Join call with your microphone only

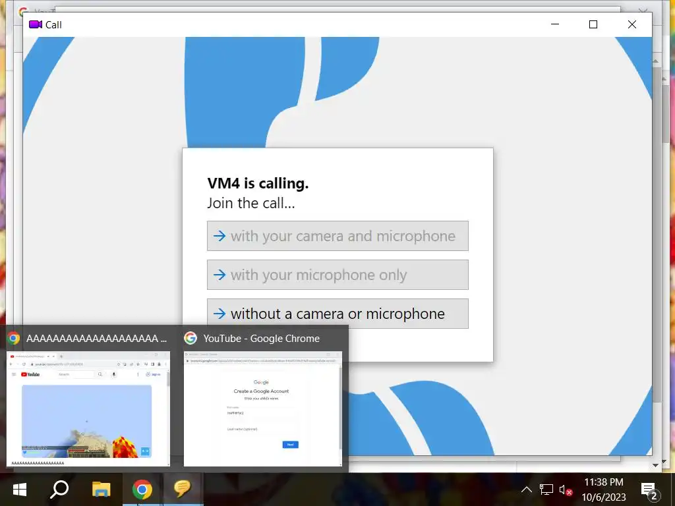[337, 275]
